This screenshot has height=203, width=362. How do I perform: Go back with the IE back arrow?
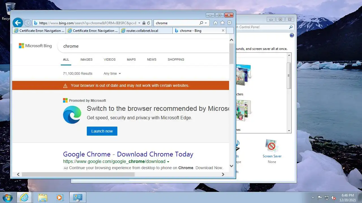(18, 23)
